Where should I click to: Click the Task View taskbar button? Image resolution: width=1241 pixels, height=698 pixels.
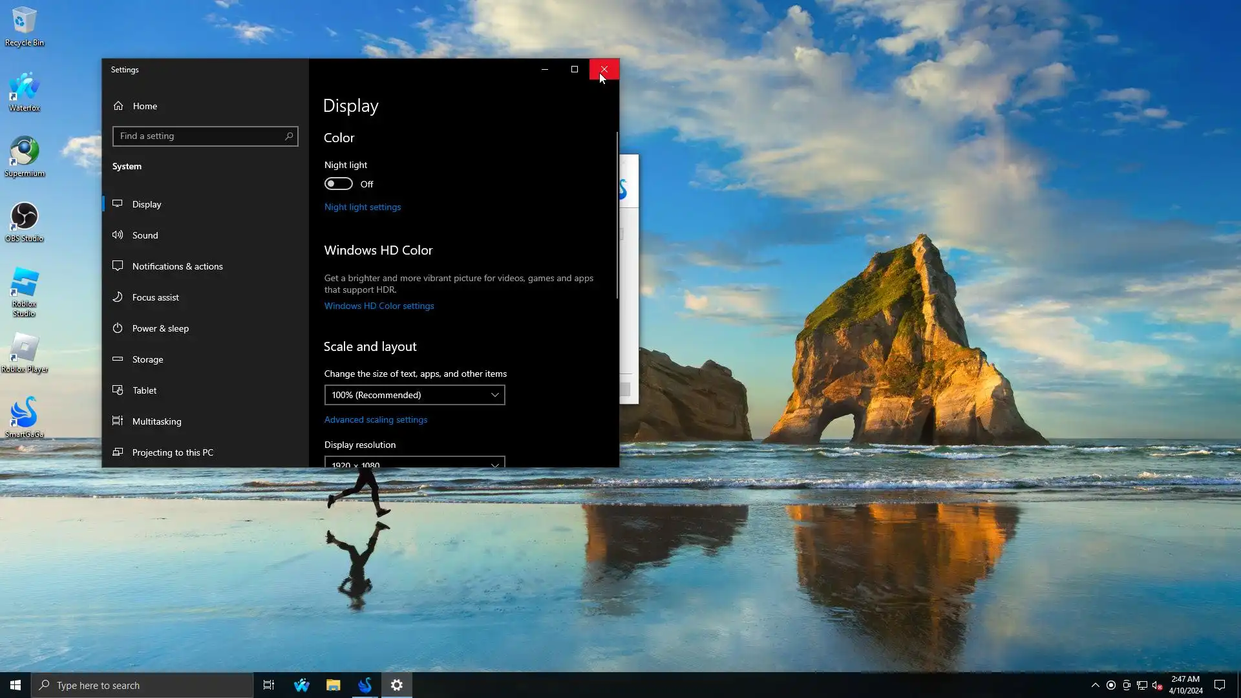click(x=269, y=685)
